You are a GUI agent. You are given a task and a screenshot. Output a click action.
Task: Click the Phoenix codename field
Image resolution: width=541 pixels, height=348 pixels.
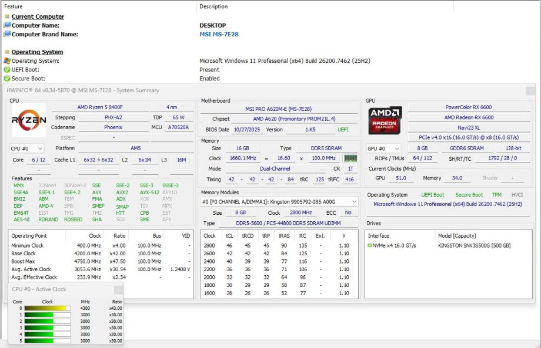113,127
